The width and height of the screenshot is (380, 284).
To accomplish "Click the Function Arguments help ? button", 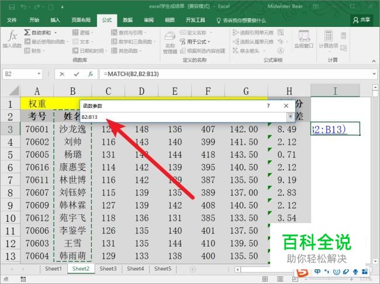I will point(268,105).
